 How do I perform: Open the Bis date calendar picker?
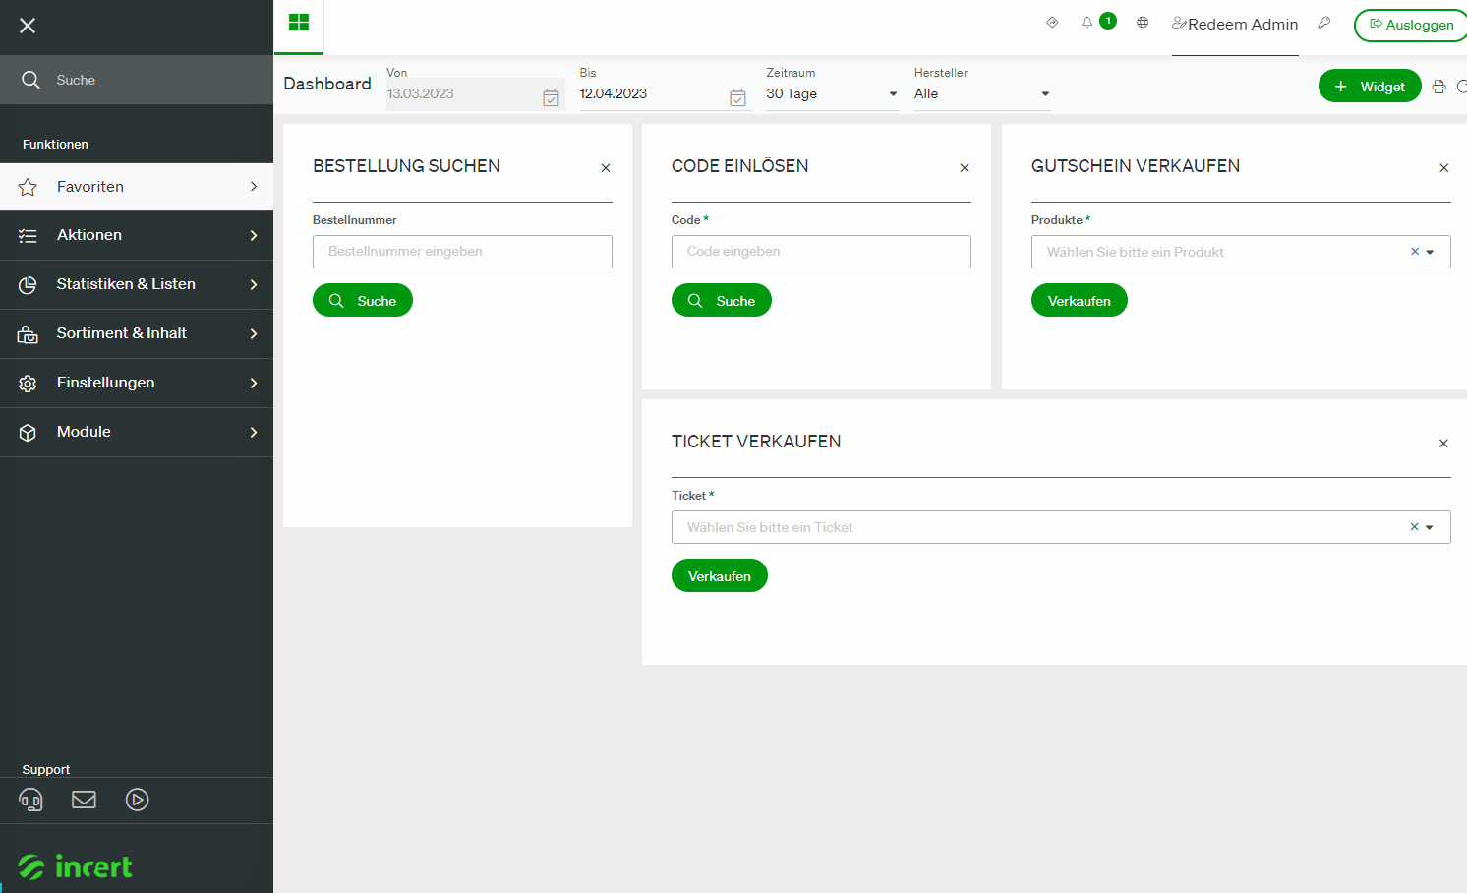click(737, 96)
